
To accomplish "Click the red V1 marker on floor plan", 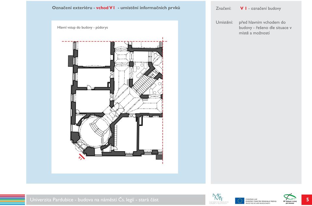I will [81, 157].
